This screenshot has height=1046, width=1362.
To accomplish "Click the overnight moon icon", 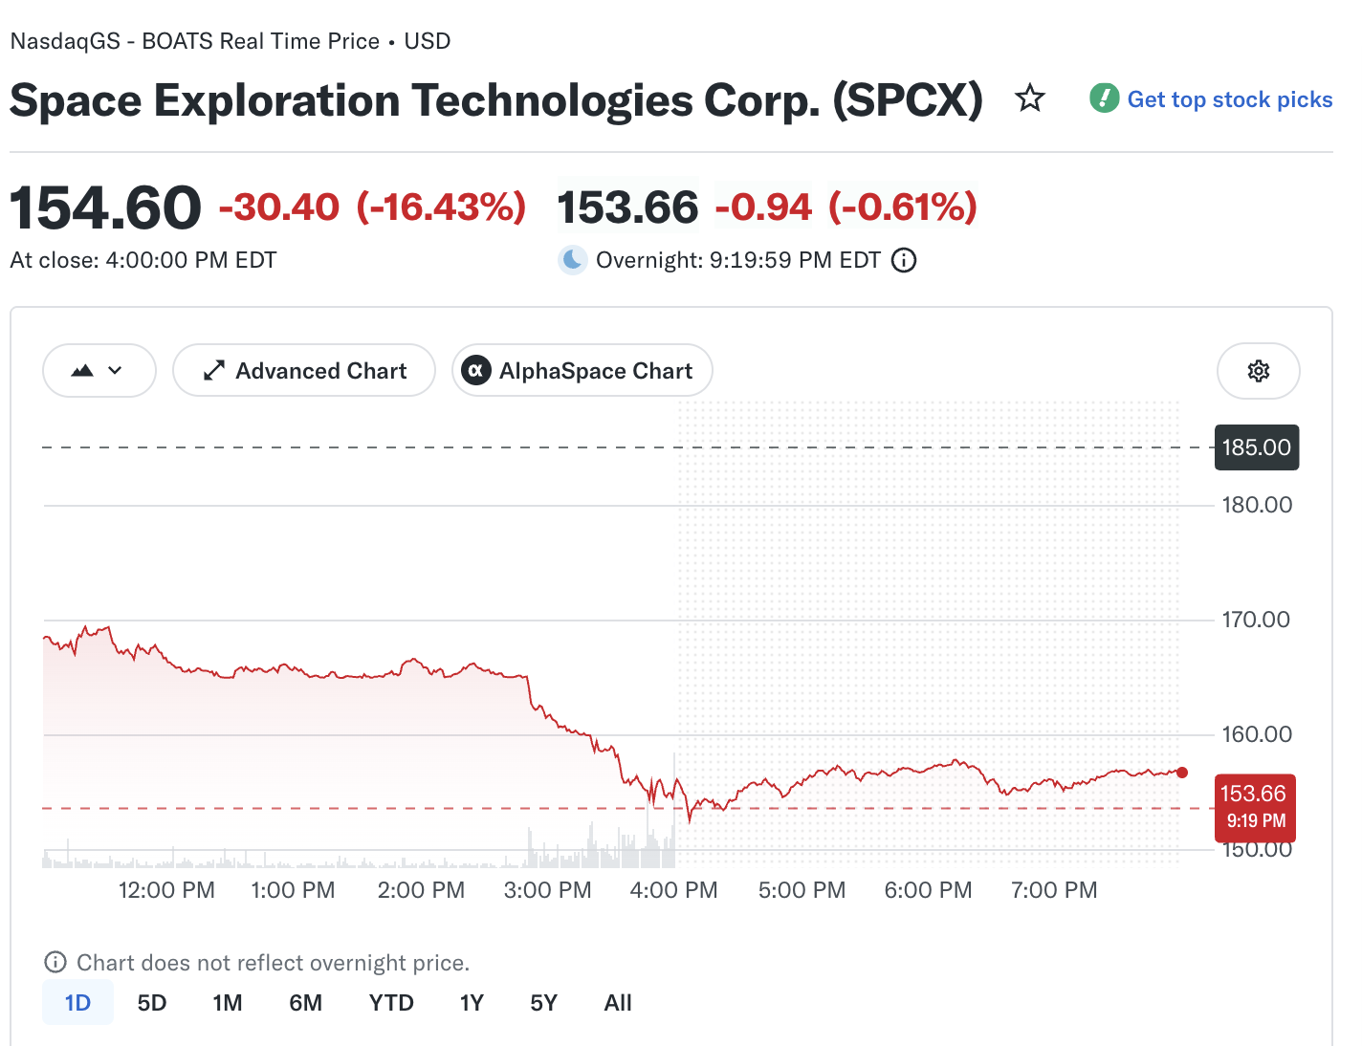I will tap(572, 260).
